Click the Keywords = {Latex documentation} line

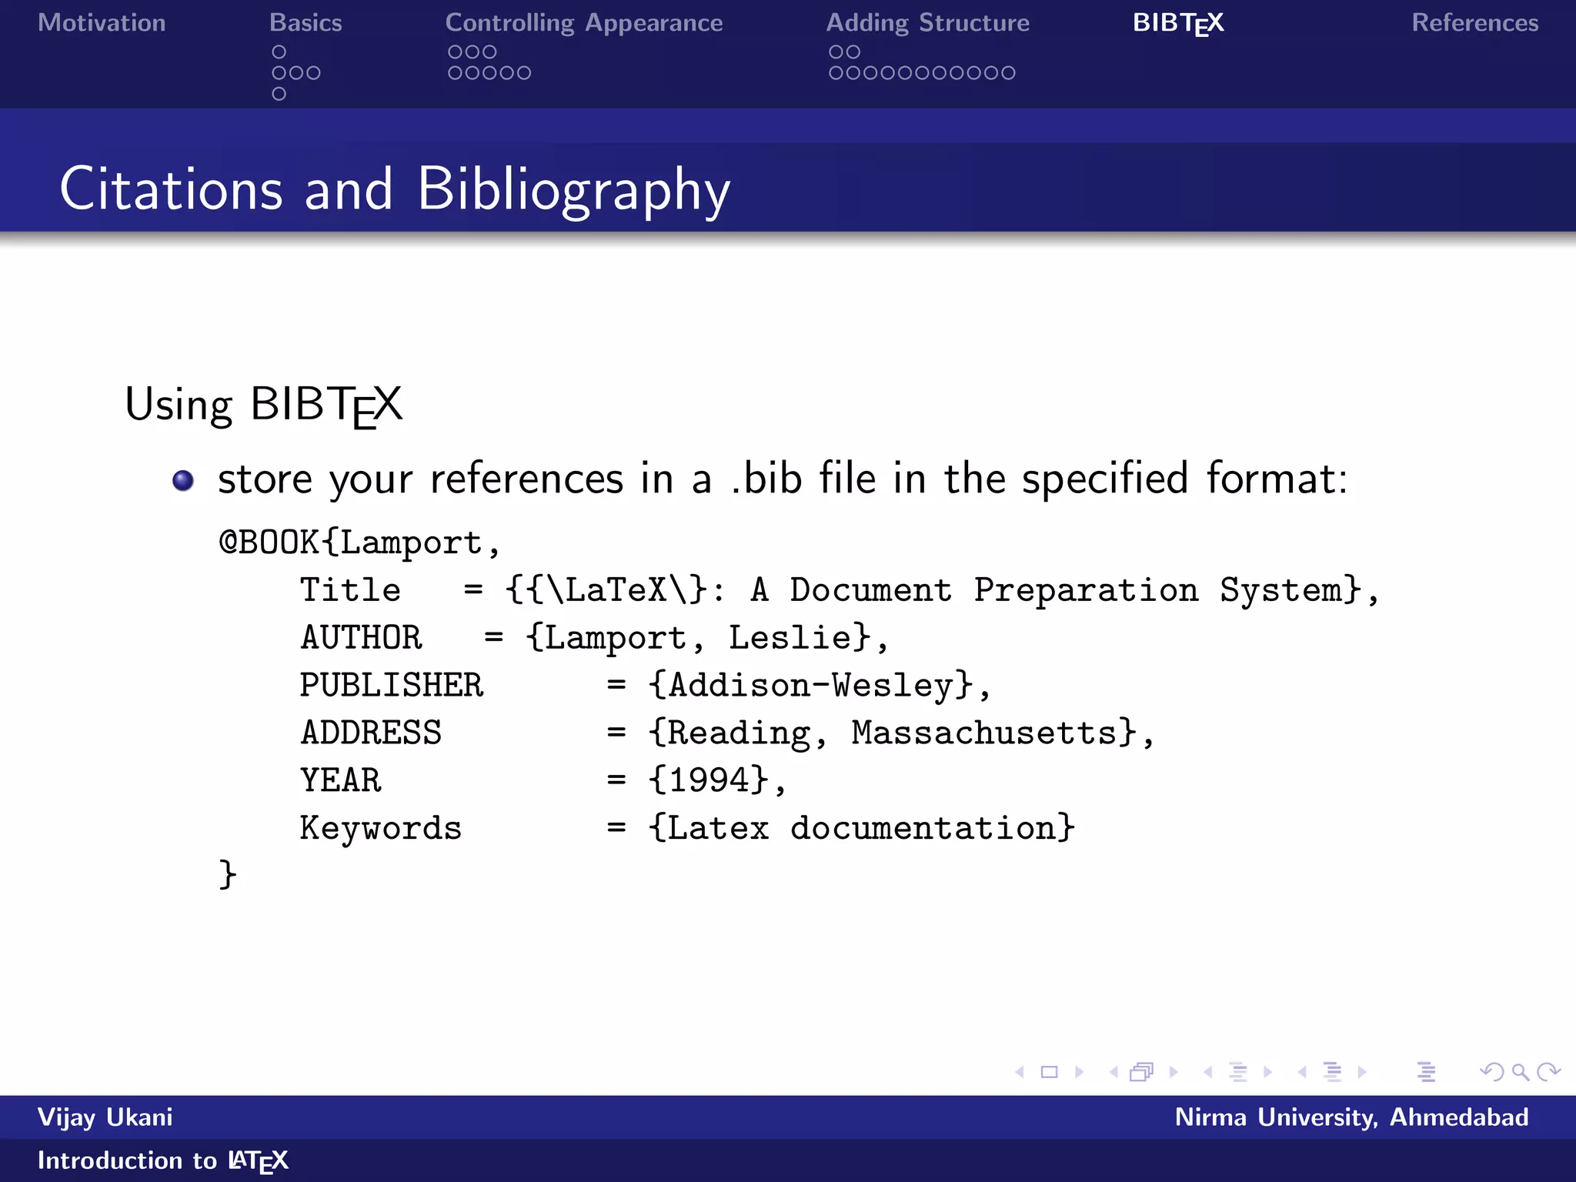[x=687, y=829]
